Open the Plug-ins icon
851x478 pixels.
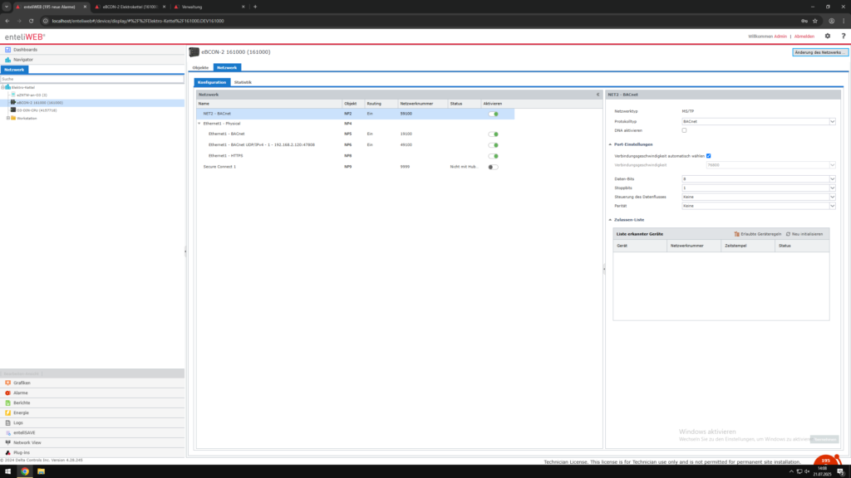pos(7,452)
